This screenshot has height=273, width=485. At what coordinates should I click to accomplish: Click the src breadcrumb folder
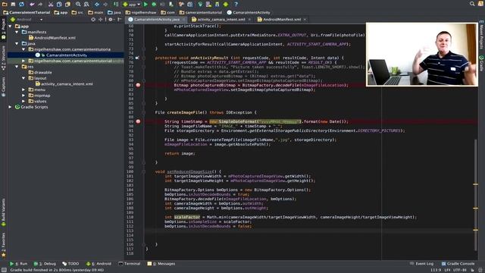point(77,13)
